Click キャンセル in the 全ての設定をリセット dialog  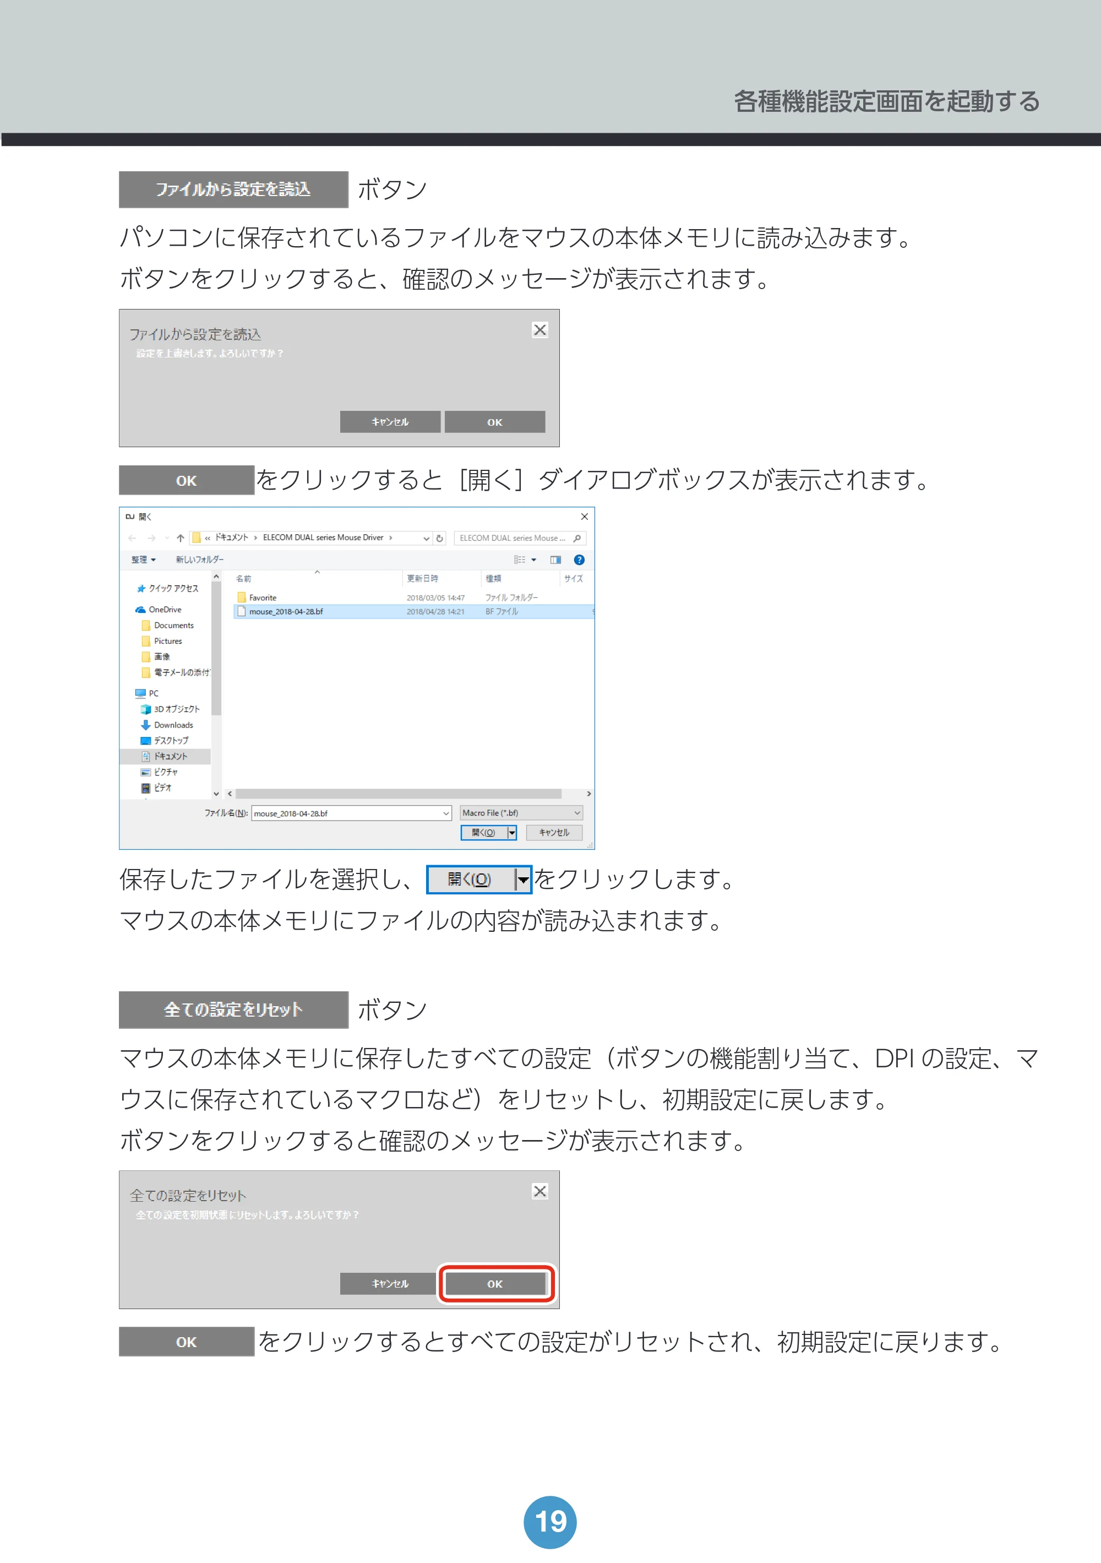click(x=390, y=1284)
